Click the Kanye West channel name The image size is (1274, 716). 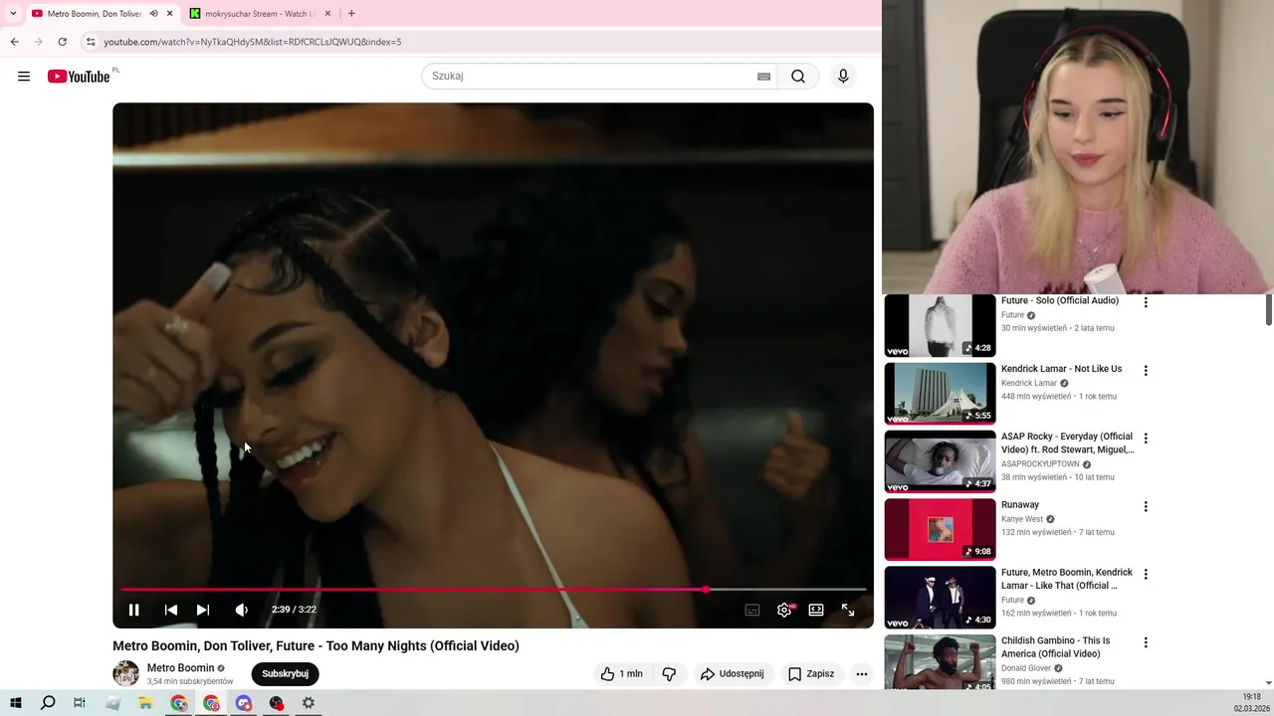[1022, 519]
